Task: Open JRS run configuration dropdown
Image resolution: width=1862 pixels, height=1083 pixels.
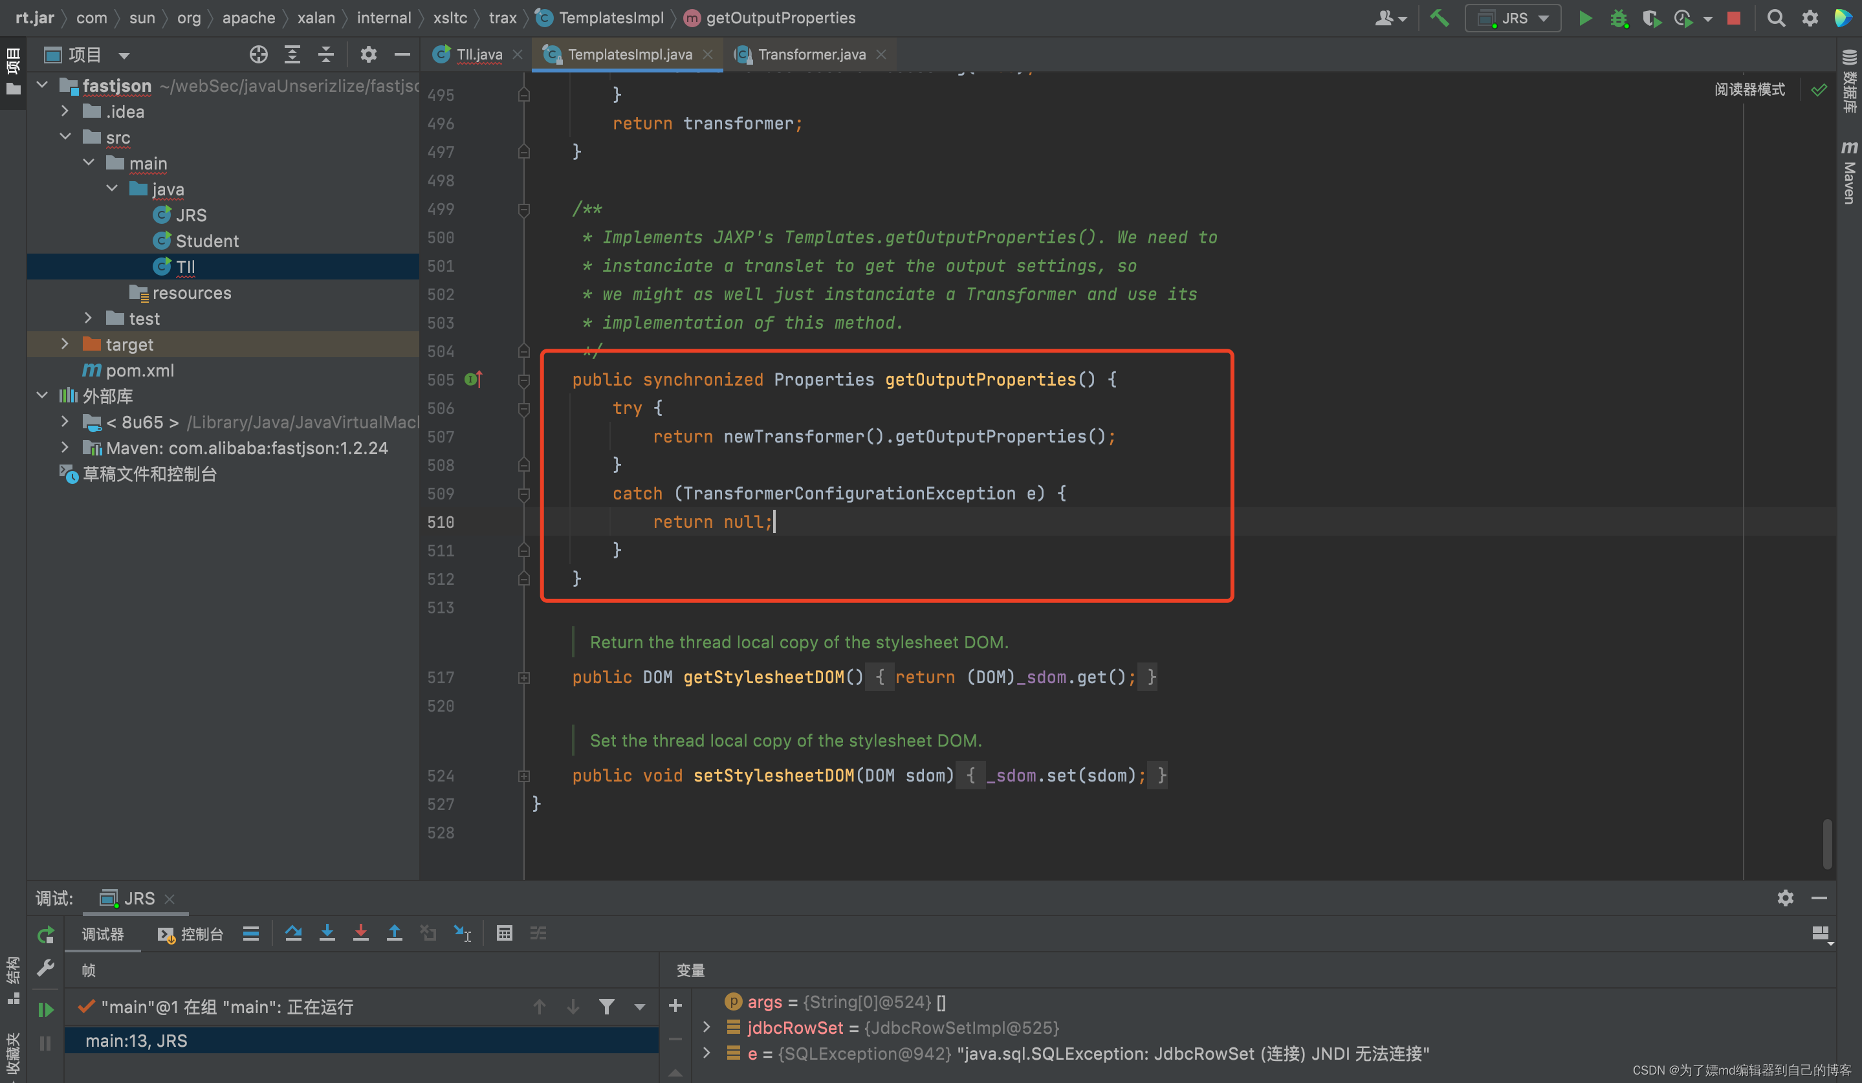Action: [1513, 17]
